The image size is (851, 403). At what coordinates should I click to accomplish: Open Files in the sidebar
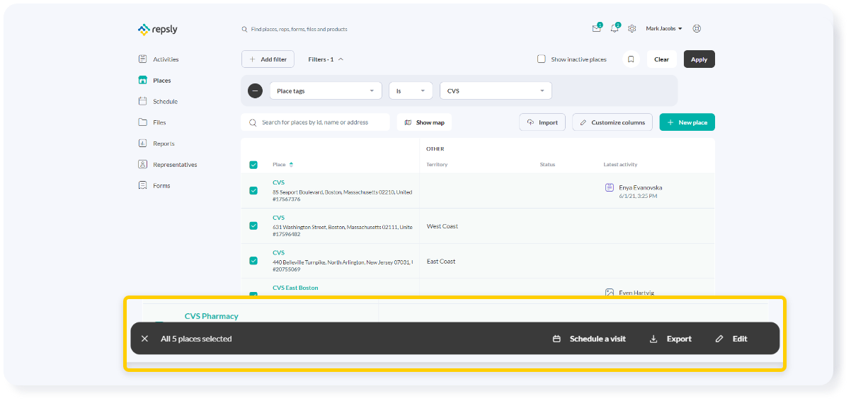coord(152,122)
